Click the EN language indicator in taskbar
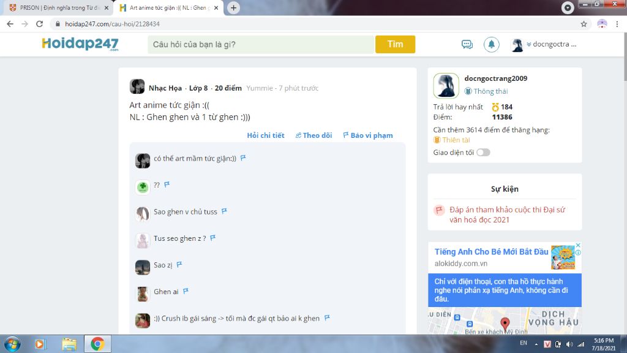627x353 pixels. (x=523, y=343)
